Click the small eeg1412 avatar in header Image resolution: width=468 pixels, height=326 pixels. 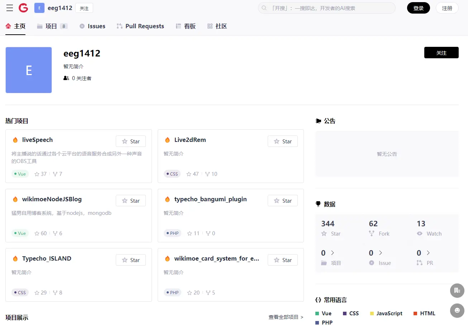39,8
